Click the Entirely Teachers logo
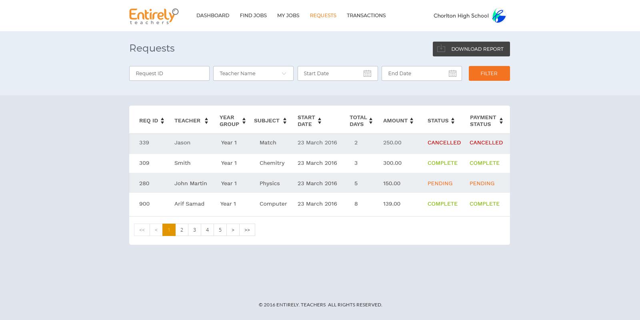 coord(154,16)
